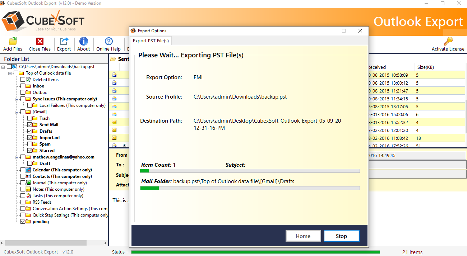This screenshot has height=256, width=467.
Task: Uncheck the Important folder checkbox
Action: click(30, 138)
